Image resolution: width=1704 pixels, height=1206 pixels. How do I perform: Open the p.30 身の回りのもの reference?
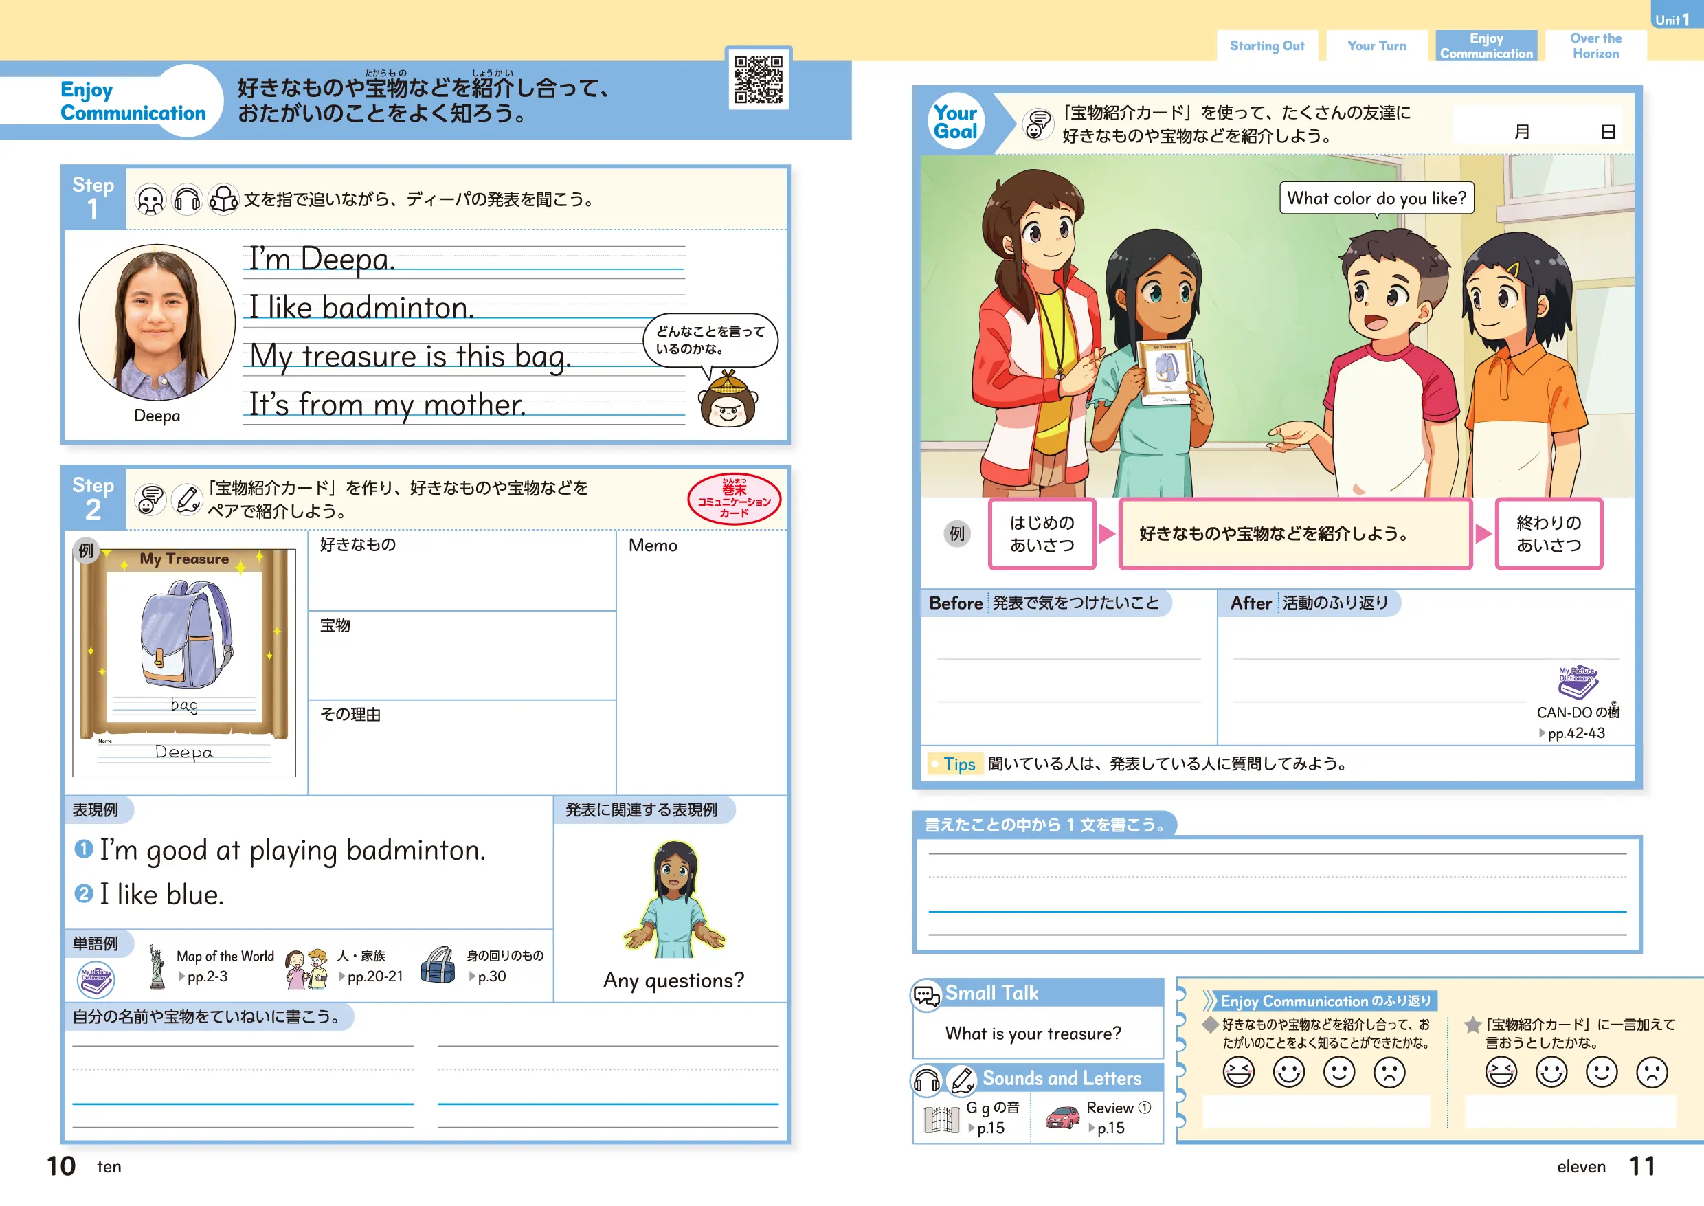(489, 976)
